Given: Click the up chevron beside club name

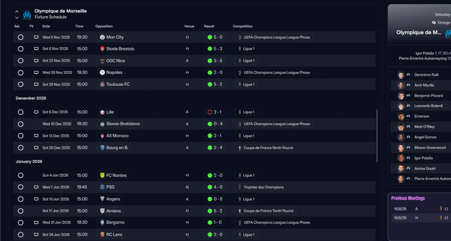Looking at the screenshot, I should point(17,12).
